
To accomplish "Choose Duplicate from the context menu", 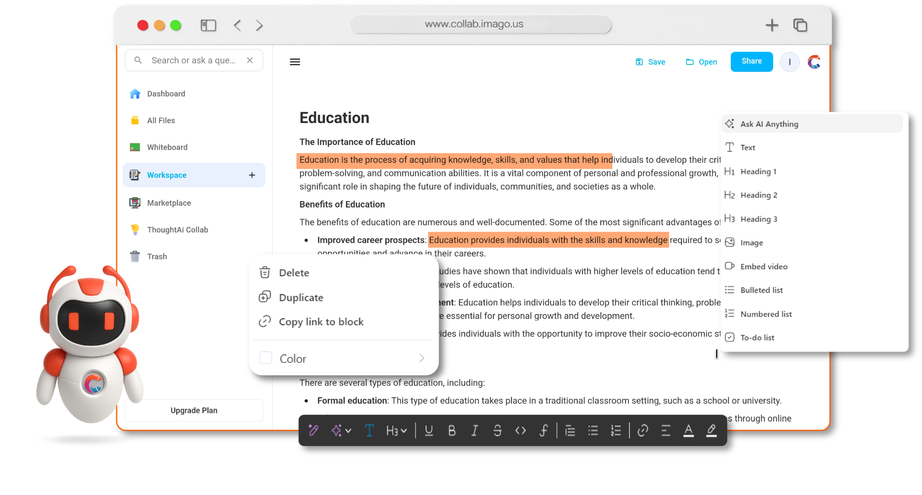I will [x=301, y=297].
